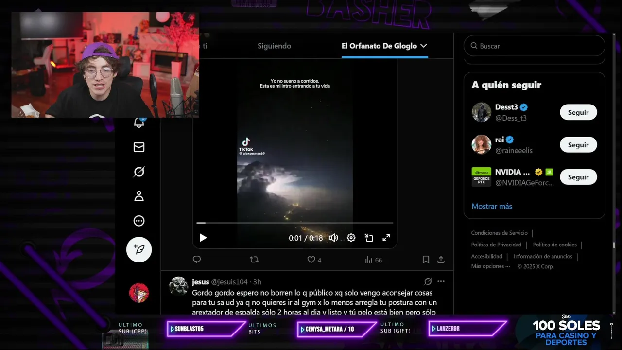Open Messages envelope icon in sidebar
The image size is (622, 350).
(x=139, y=147)
